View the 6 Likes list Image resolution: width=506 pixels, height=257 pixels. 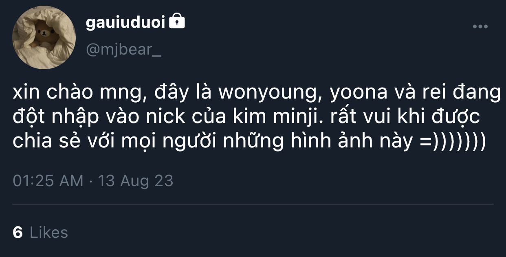(x=40, y=233)
